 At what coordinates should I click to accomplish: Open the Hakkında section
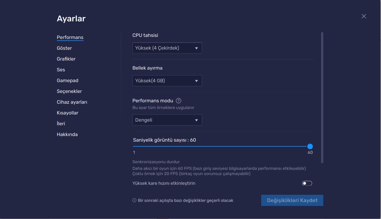point(67,134)
